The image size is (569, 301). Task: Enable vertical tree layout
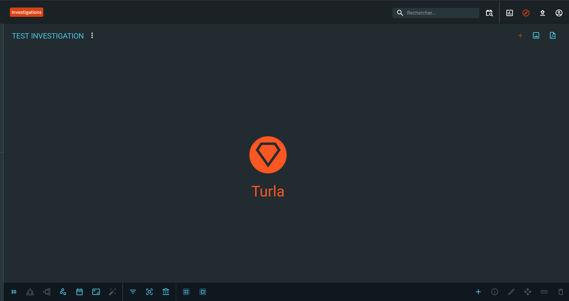pos(30,292)
